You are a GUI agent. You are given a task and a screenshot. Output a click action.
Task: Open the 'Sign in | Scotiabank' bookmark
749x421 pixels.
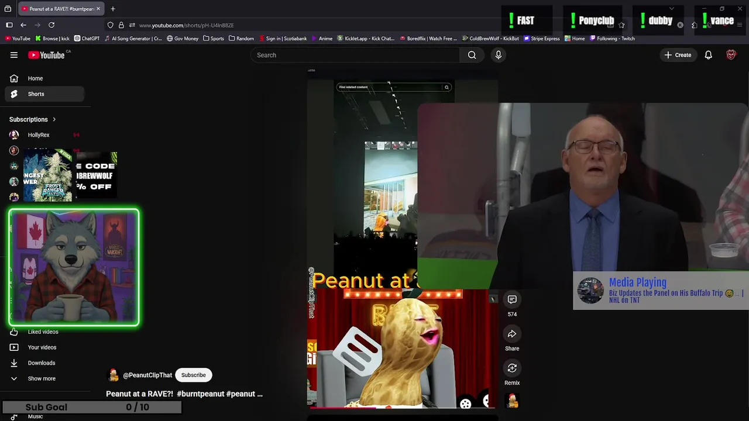pos(282,39)
